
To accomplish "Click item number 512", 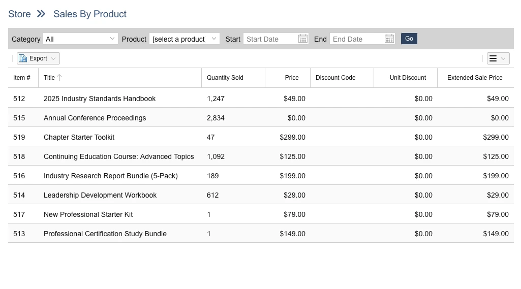I will click(19, 99).
